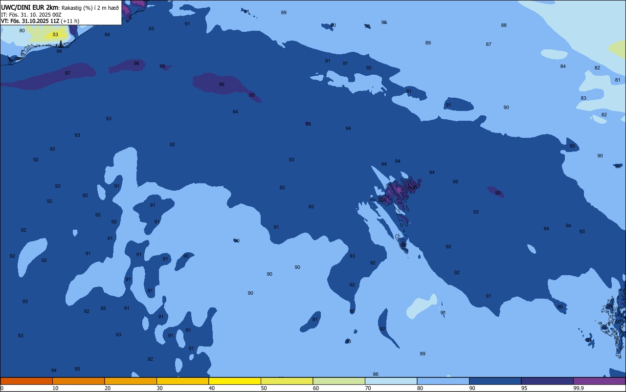Viewport: 626px width, 392px height.
Task: Click the 87 humidity value on the map
Action: tap(489, 44)
